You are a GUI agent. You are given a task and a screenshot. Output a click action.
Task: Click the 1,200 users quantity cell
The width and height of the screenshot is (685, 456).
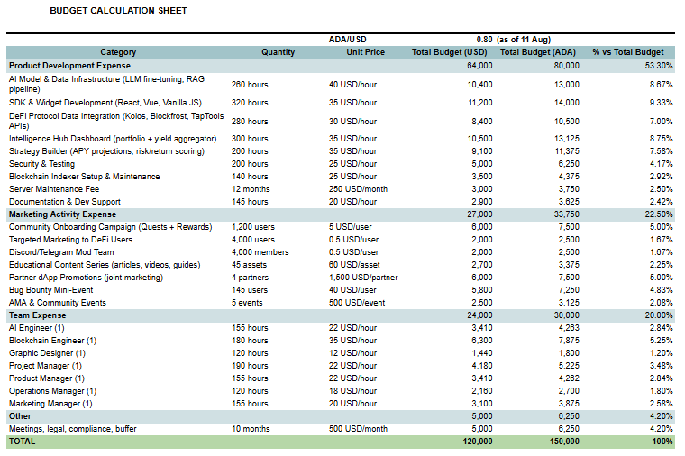click(x=253, y=227)
